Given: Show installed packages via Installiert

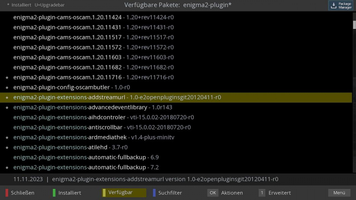Looking at the screenshot, I should point(70,193).
